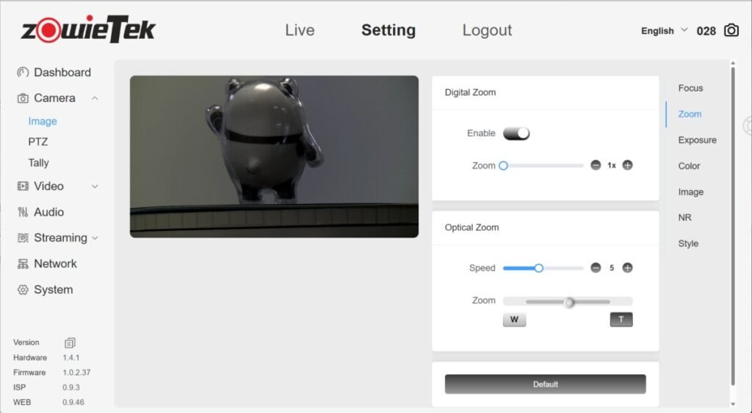
Task: Click the camera snapshot icon in header
Action: (x=731, y=30)
